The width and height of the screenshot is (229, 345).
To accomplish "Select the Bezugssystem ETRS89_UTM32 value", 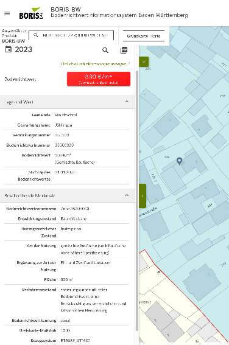I will (x=76, y=341).
